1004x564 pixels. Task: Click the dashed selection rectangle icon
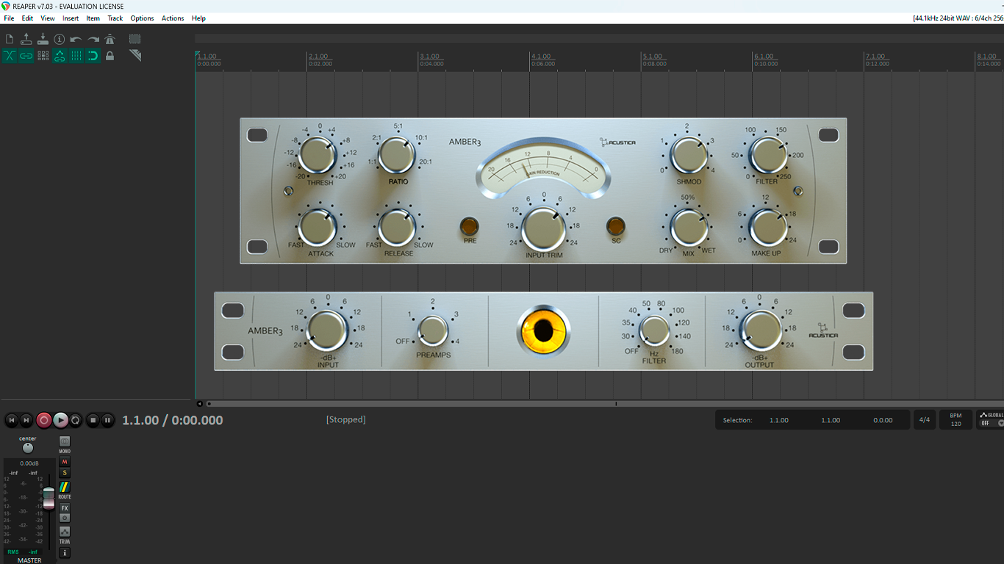coord(135,39)
